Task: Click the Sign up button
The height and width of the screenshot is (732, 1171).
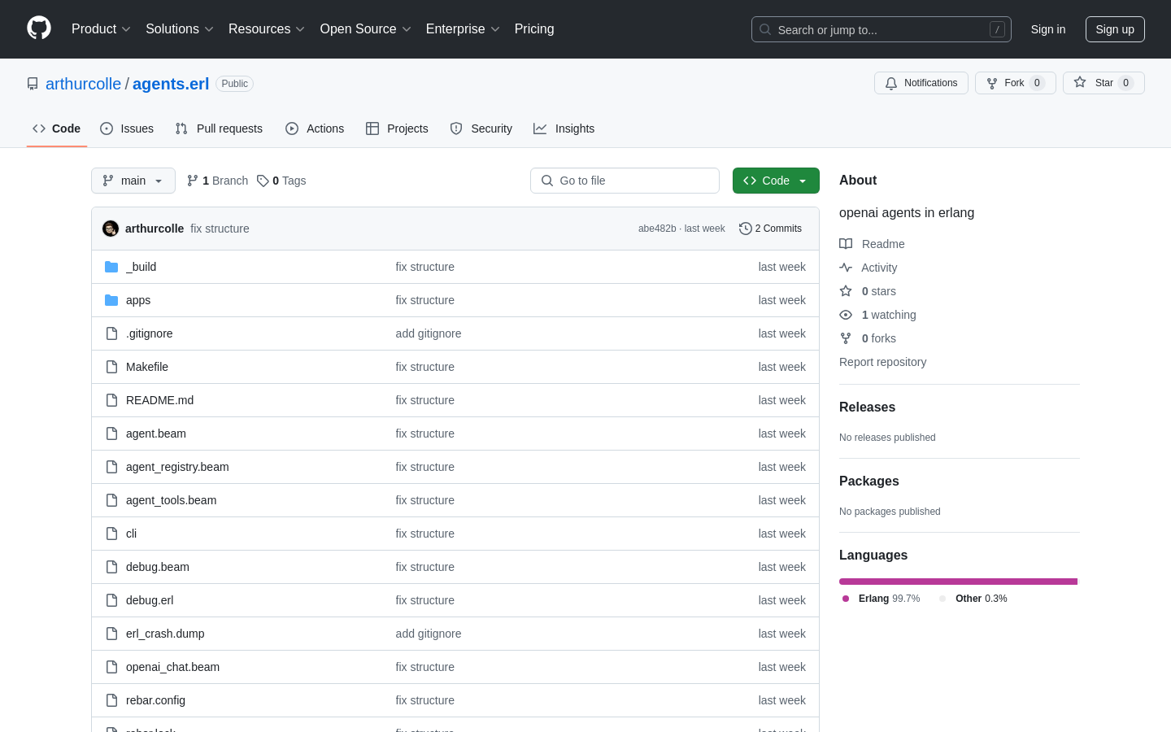Action: pyautogui.click(x=1115, y=29)
